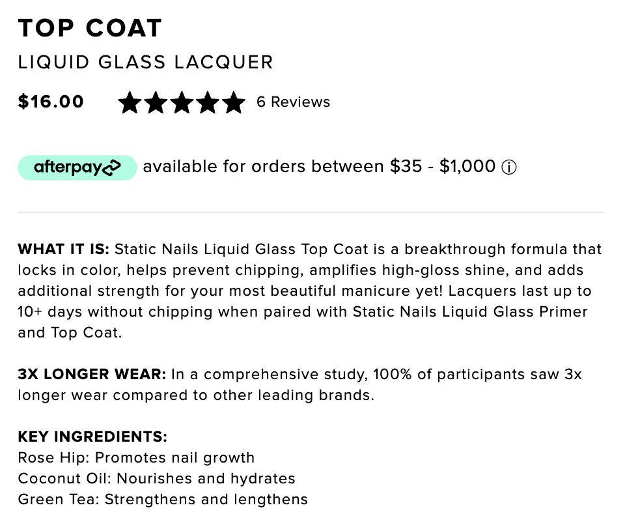
Task: Click the TOP COAT product title
Action: click(90, 28)
